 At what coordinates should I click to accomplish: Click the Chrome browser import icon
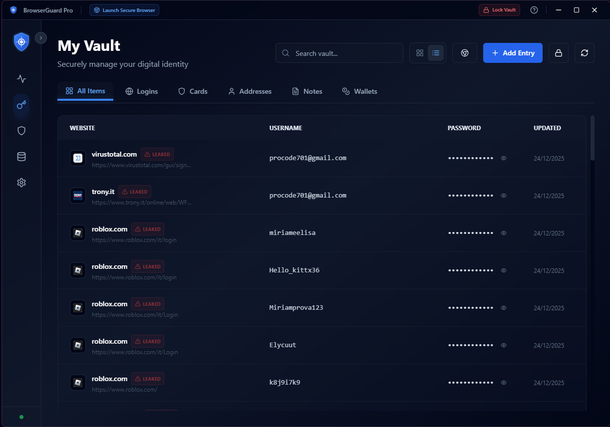coord(464,53)
